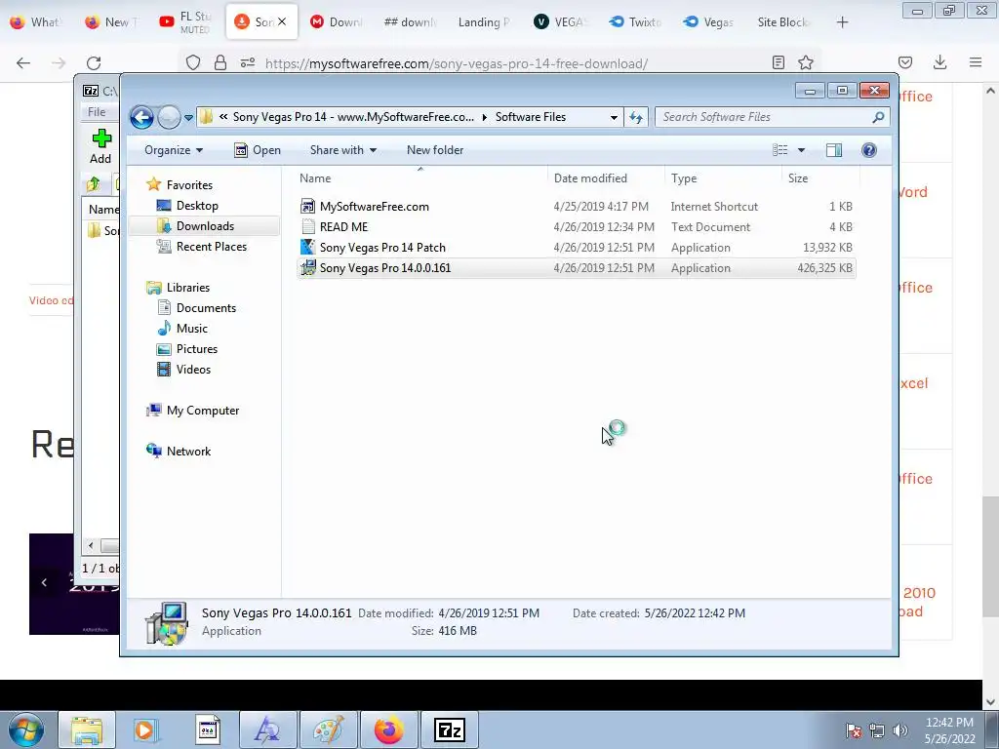Click the Software Files breadcrumb segment
Viewport: 999px width, 749px height.
[530, 117]
